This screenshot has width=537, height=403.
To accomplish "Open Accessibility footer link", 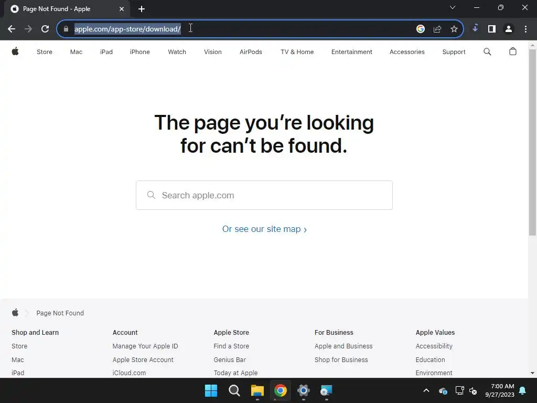I will pyautogui.click(x=434, y=346).
